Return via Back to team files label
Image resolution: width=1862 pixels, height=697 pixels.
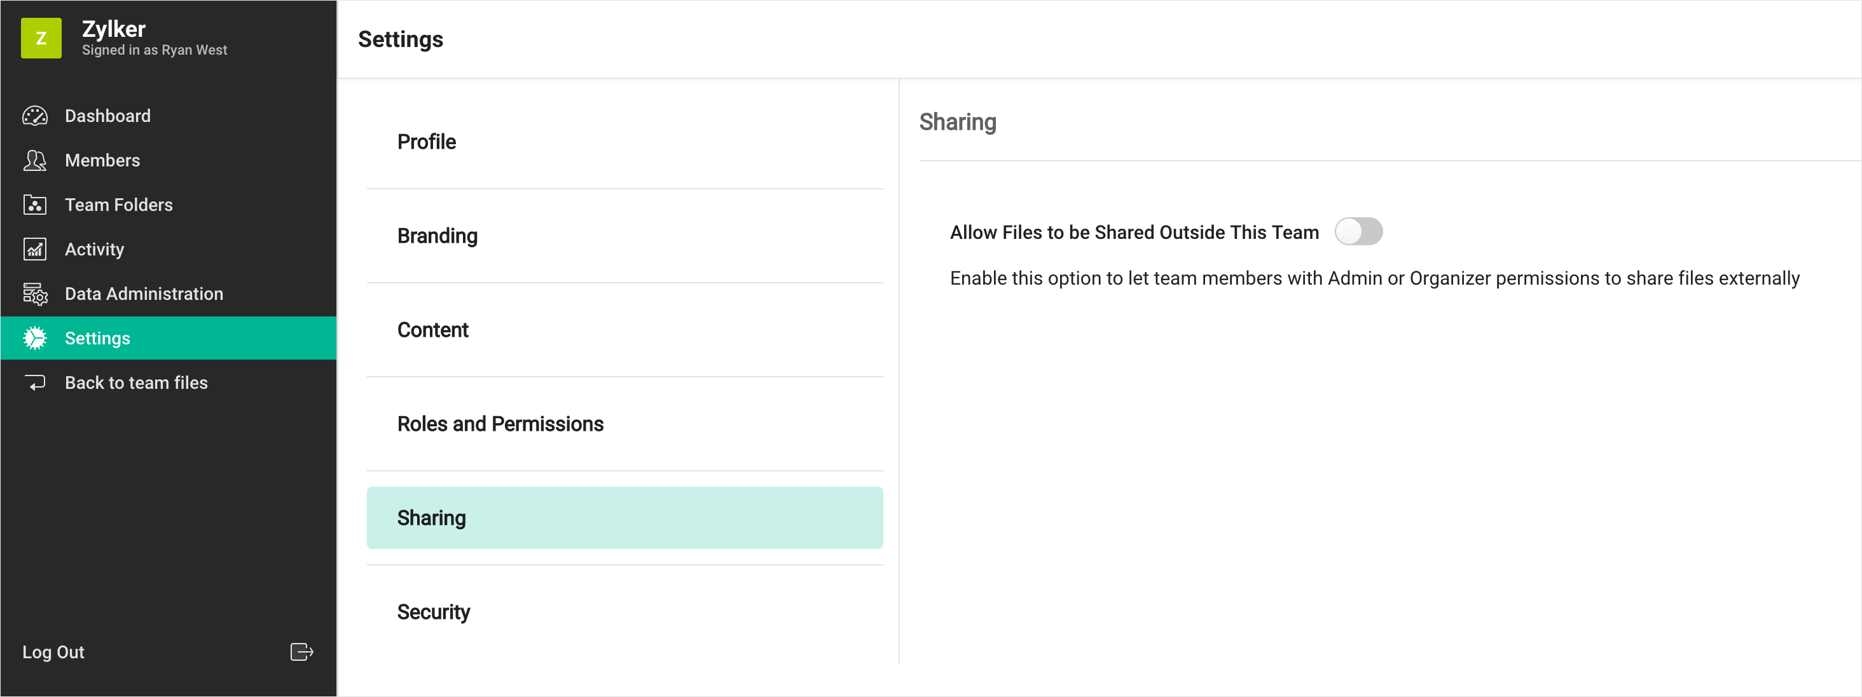[136, 382]
